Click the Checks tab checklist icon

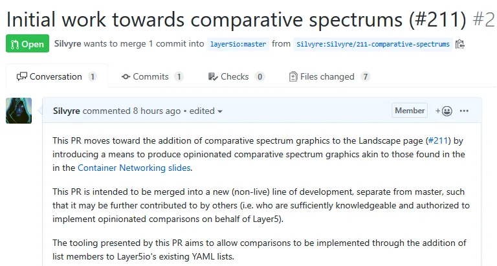point(213,76)
